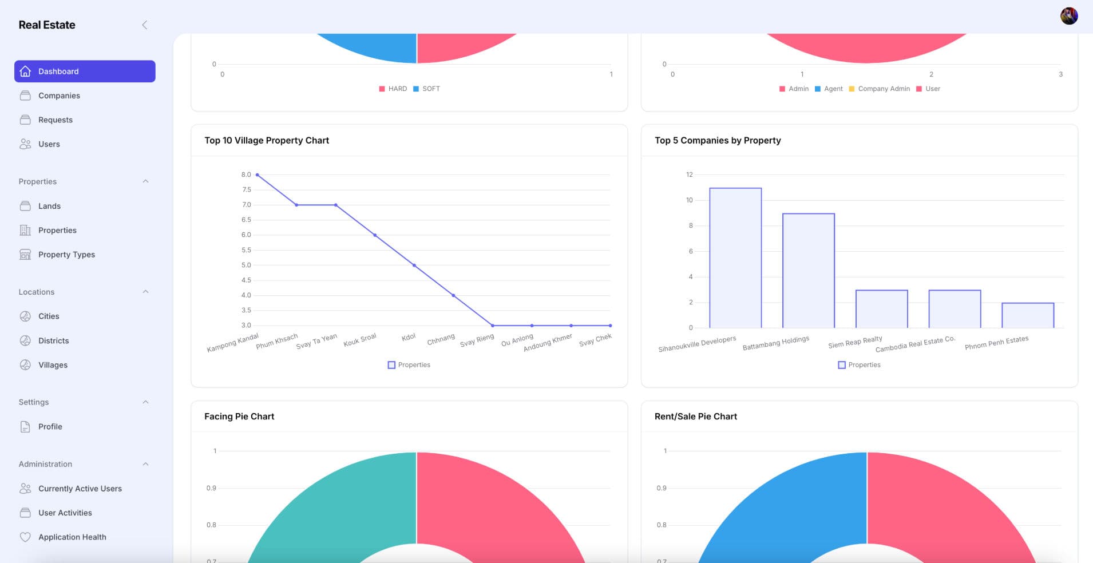Click Real Estate logo title
The image size is (1093, 563).
point(47,25)
